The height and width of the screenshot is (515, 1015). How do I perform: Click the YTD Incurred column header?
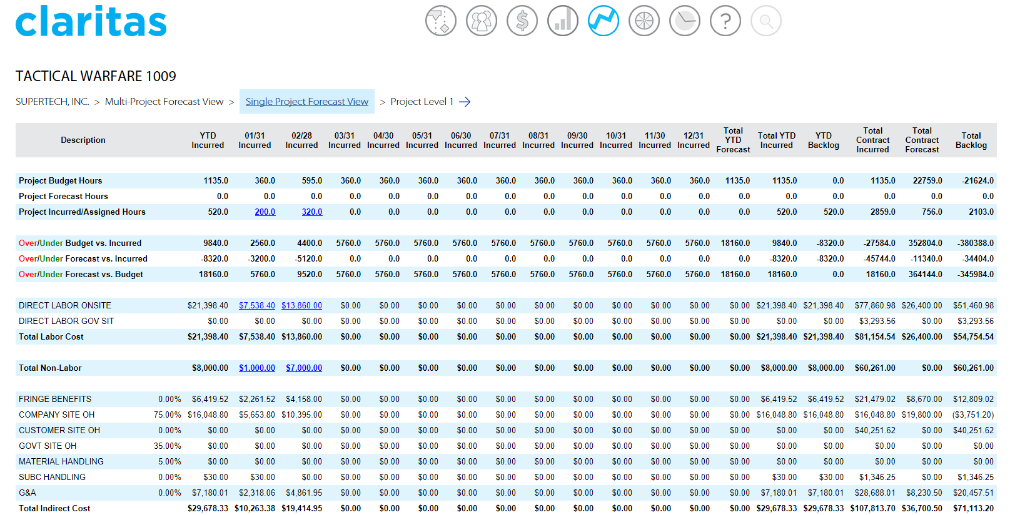(x=208, y=140)
